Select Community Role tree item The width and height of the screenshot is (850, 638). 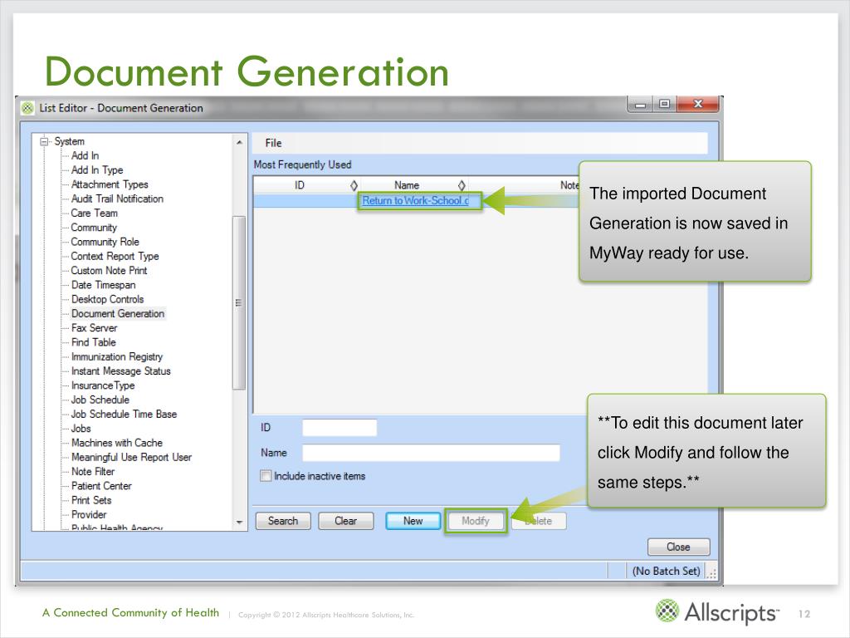(105, 242)
